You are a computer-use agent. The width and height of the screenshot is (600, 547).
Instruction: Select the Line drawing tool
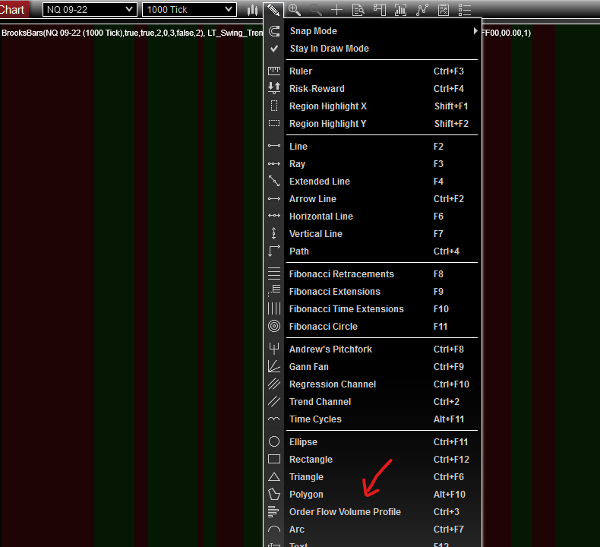coord(372,147)
